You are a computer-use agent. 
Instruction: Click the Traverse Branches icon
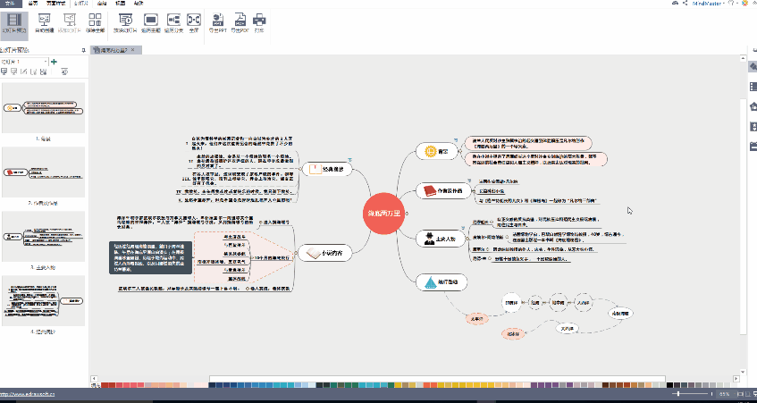(173, 23)
